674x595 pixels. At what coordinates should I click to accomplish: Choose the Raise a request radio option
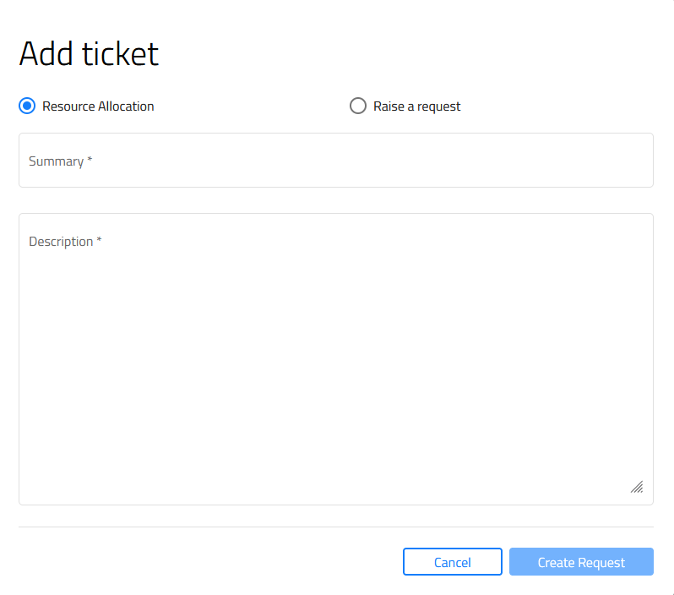tap(357, 106)
